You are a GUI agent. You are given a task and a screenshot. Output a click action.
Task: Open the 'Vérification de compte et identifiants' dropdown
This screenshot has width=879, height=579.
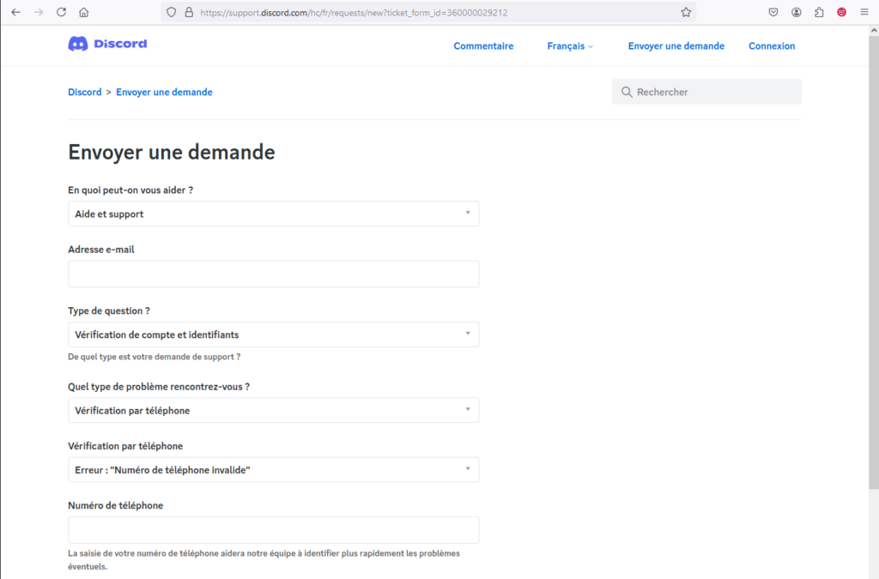coord(273,335)
